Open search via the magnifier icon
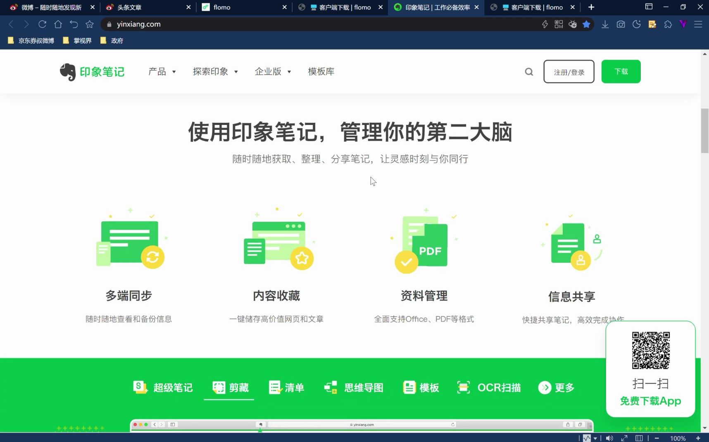The width and height of the screenshot is (709, 442). (x=529, y=71)
